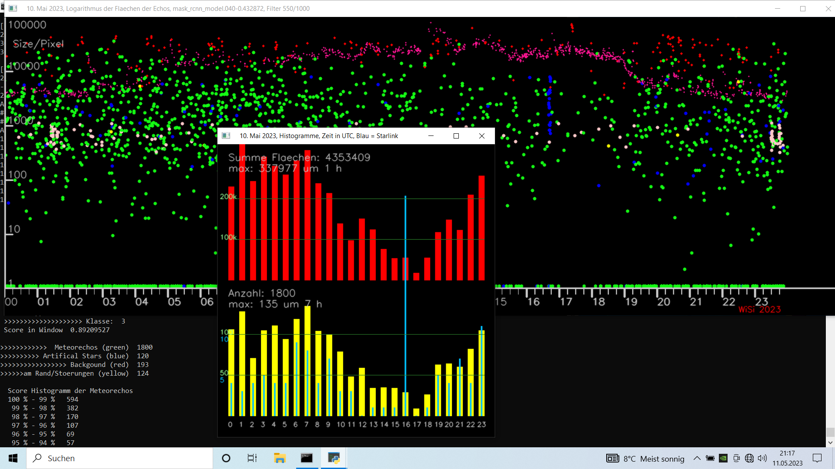Click the 'Backgound (red)' console line
This screenshot has width=835, height=469.
click(74, 365)
